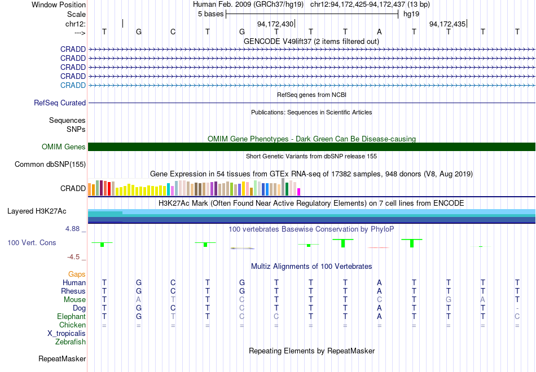Open Repeating Elements by RepeatMasker track title
Screen dimensions: 536x372
(311, 351)
